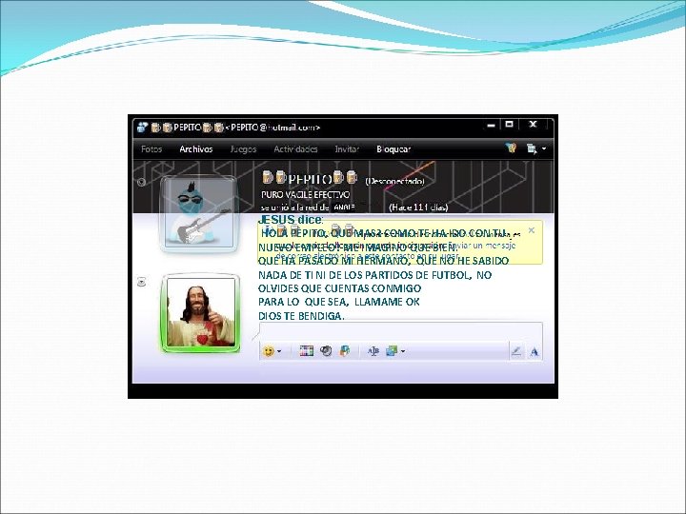This screenshot has height=514, width=686.
Task: Expand the dropdown arrow next to menu icon
Action: coord(544,149)
